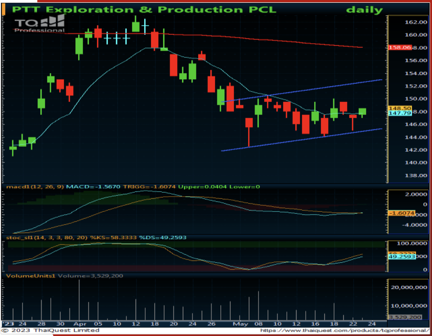The width and height of the screenshot is (432, 336).
Task: Click the %DS=49.2593 value in stochastic header
Action: [x=163, y=237]
